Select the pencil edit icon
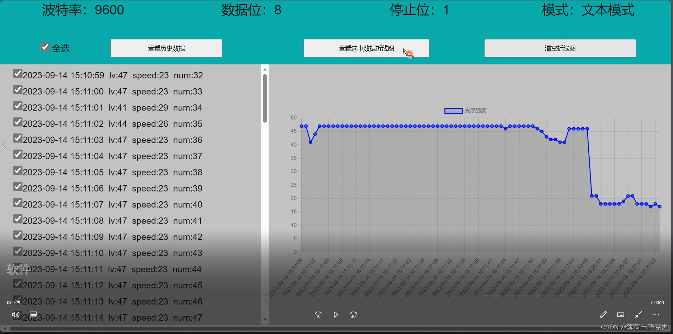 coord(603,315)
